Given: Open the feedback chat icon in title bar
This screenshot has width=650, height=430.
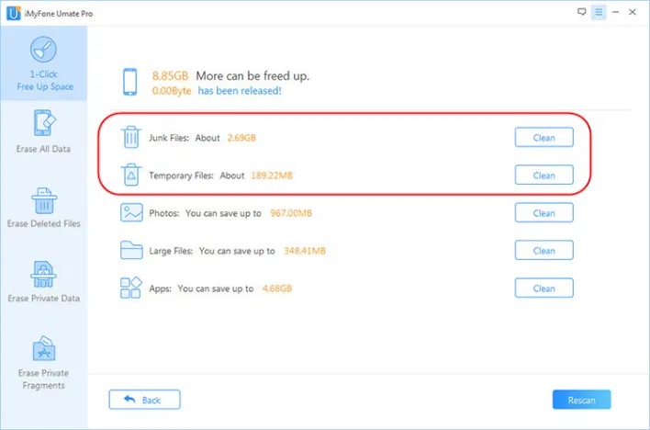Looking at the screenshot, I should [581, 12].
